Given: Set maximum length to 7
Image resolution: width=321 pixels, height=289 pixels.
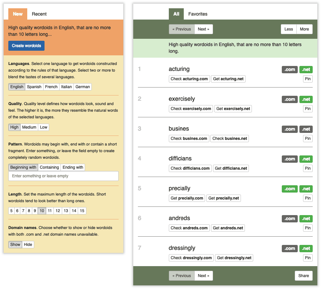Looking at the screenshot, I should (x=23, y=211).
